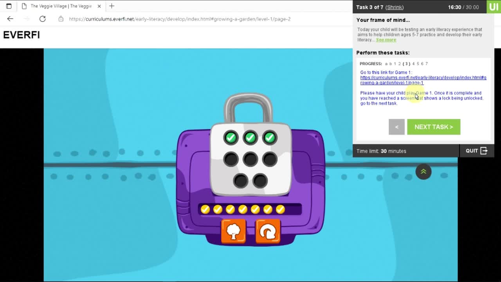Click the PROGRESS step indicator row
This screenshot has height=282, width=501.
pos(394,63)
